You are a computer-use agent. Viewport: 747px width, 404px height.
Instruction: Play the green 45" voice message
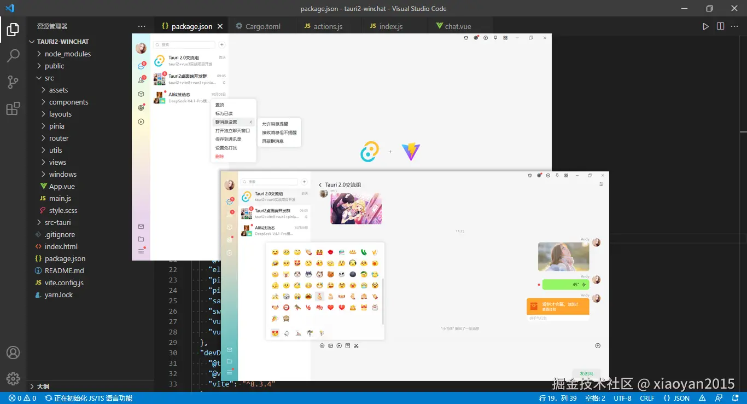pos(565,285)
